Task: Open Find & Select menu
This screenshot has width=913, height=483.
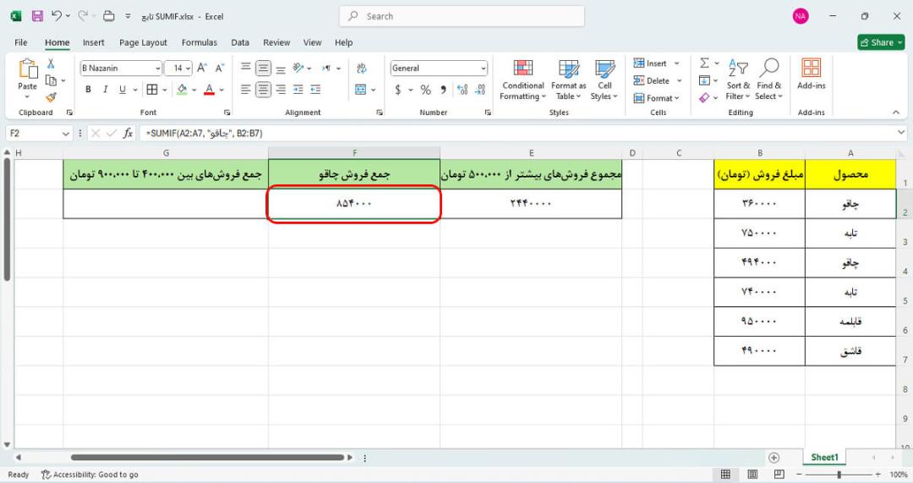Action: tap(769, 80)
